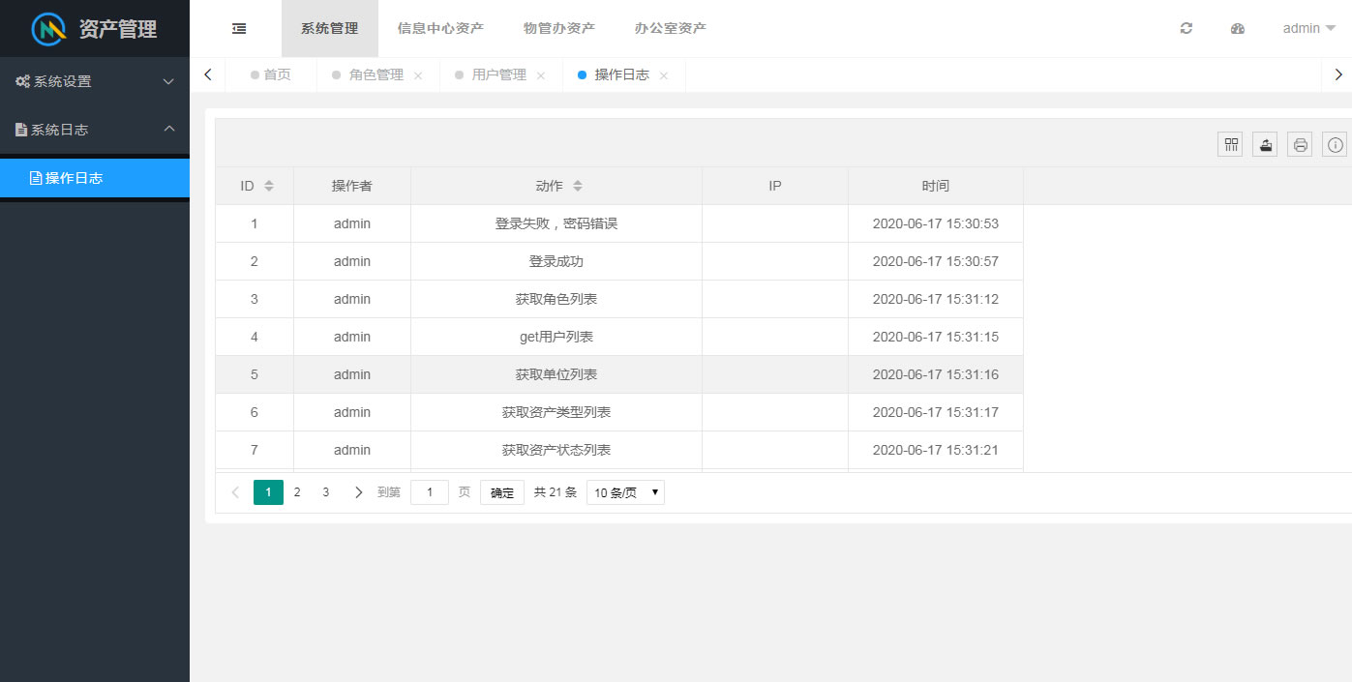
Task: Click the refresh icon in top bar
Action: pyautogui.click(x=1186, y=29)
